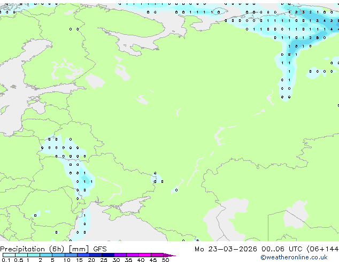Viewport: 339px width, 262px height.
Task: Click the over-50 arrow tip of legend
Action: [x=169, y=255]
